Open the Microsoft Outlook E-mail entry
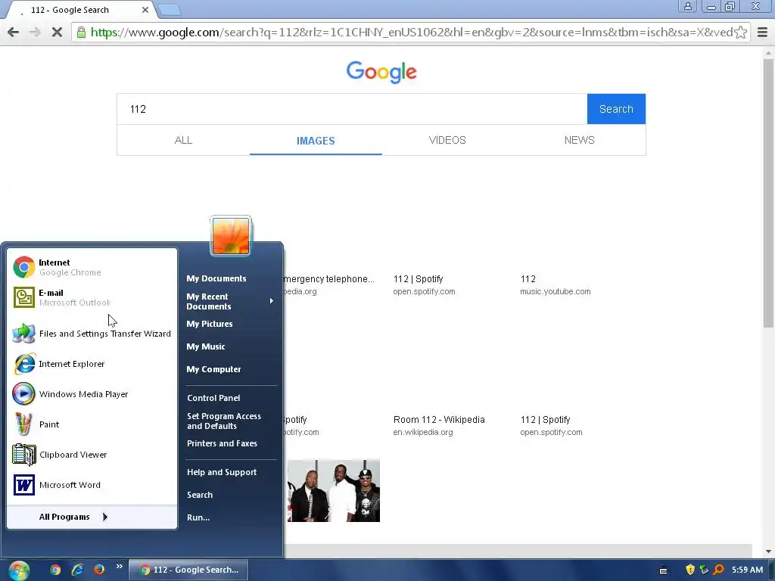The height and width of the screenshot is (581, 775). click(x=92, y=297)
